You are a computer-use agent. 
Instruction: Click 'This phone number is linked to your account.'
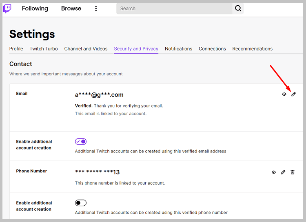[x=120, y=183]
